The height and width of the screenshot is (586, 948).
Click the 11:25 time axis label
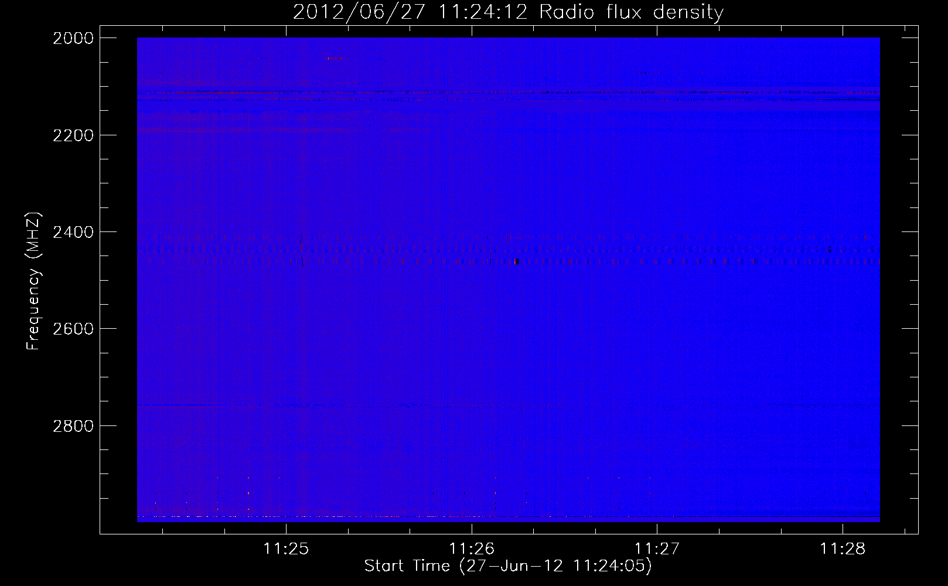[286, 549]
